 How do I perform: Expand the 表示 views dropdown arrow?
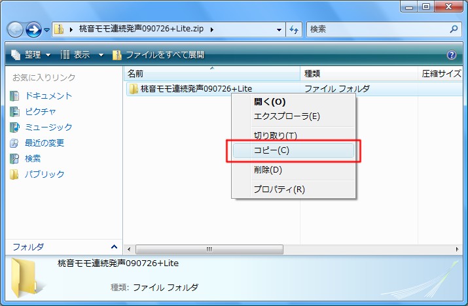pos(101,55)
